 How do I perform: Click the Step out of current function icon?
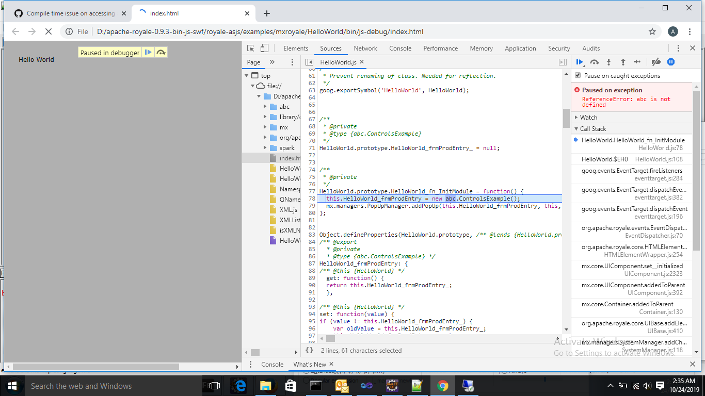[x=623, y=62]
